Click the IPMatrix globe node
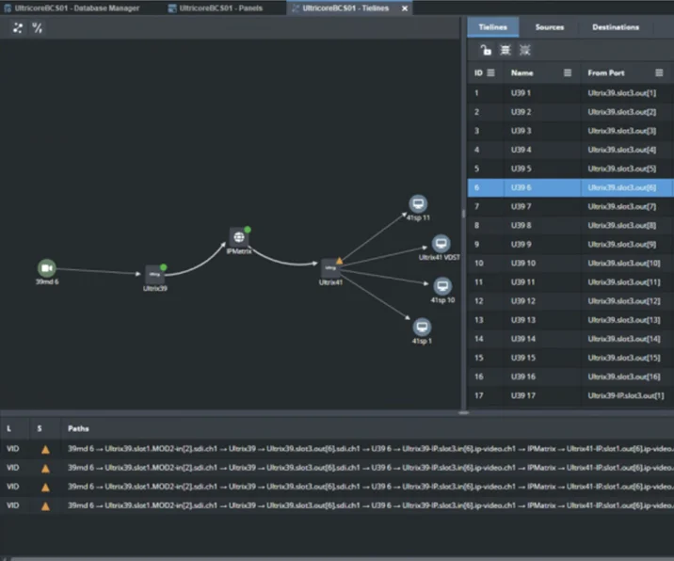This screenshot has width=674, height=561. 239,237
